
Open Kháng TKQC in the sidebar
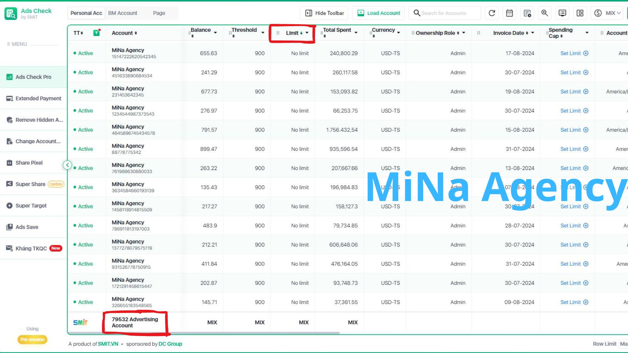tap(33, 248)
